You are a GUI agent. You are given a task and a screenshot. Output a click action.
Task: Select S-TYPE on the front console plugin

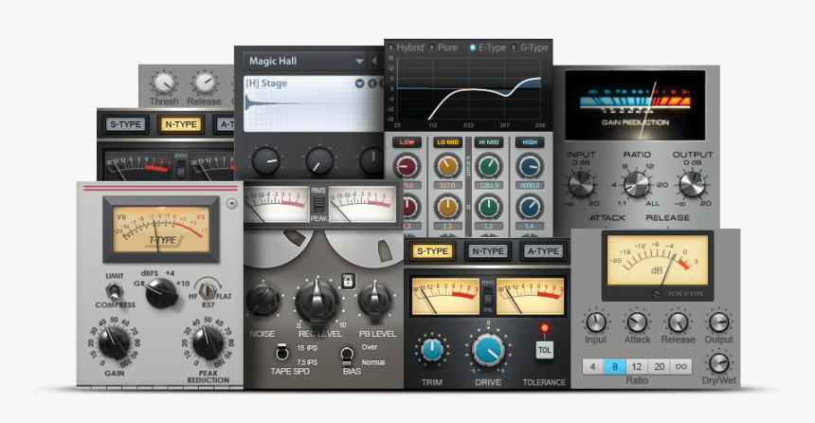(x=432, y=251)
